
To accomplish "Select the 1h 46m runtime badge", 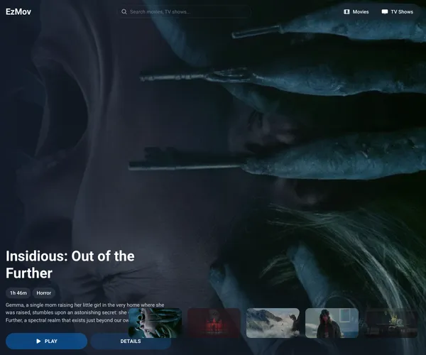I will coord(18,293).
